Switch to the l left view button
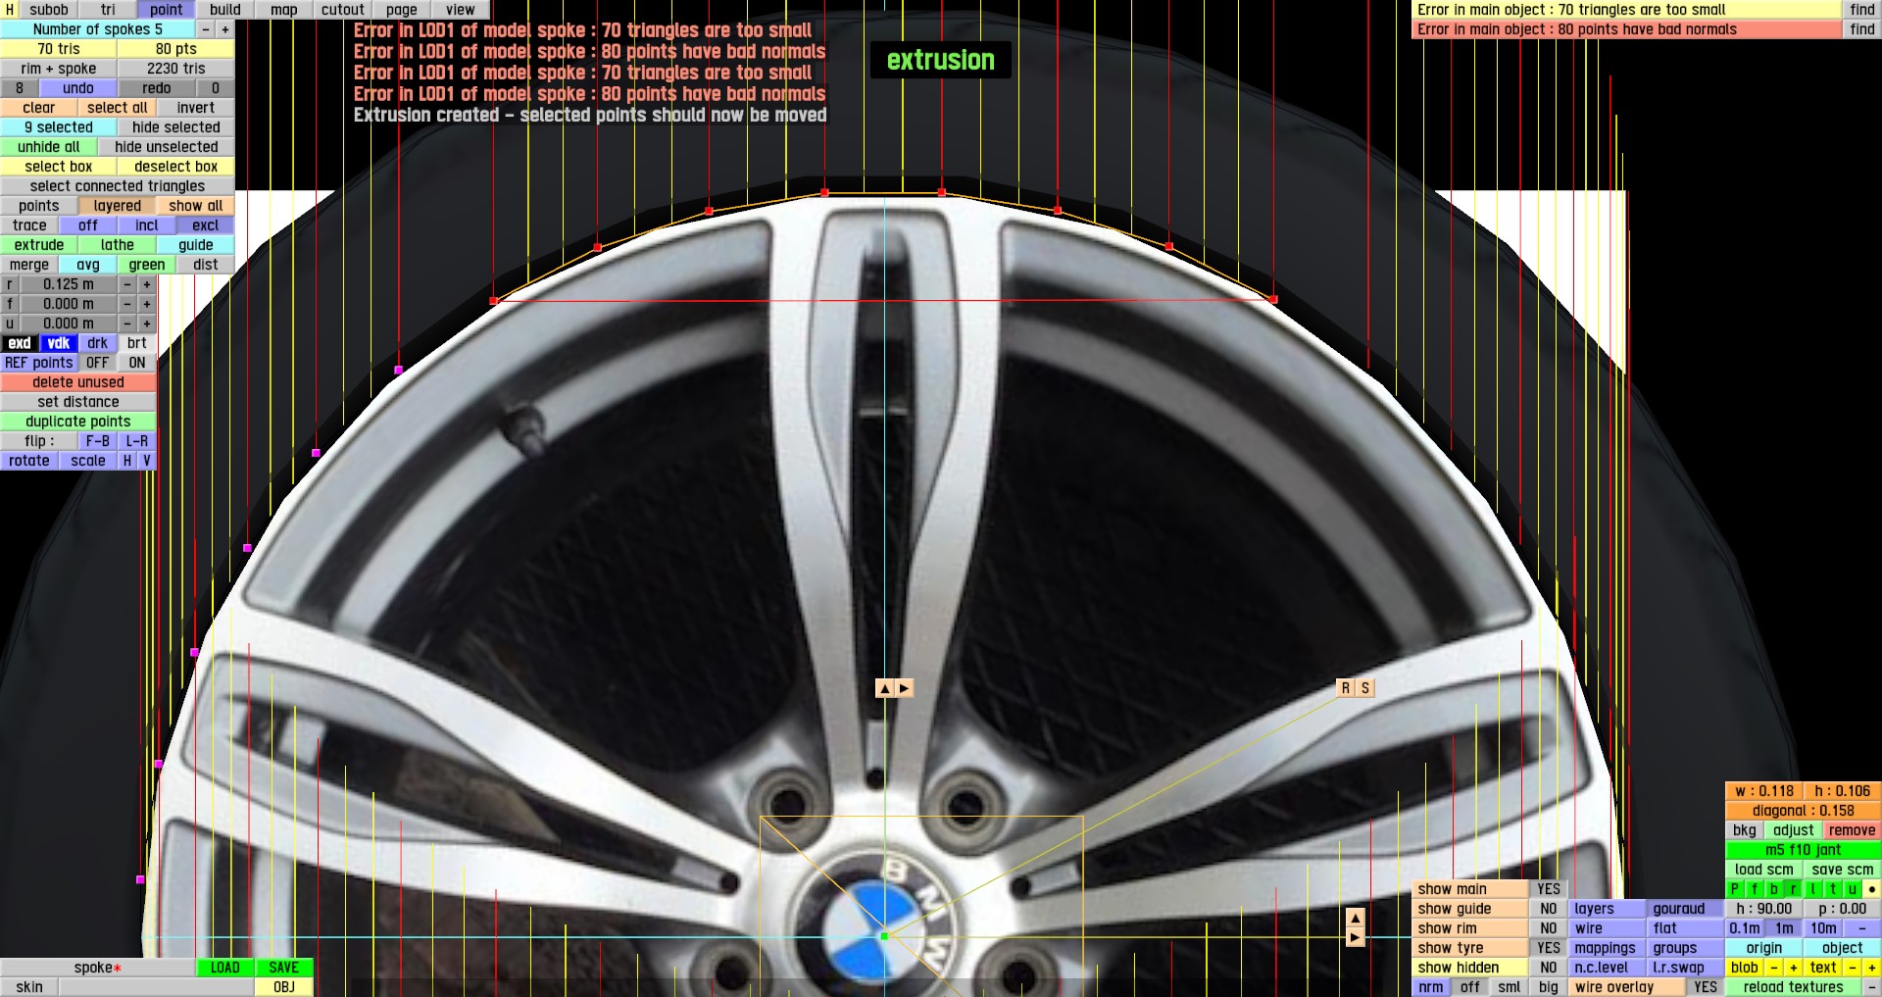1882x997 pixels. pyautogui.click(x=1813, y=889)
